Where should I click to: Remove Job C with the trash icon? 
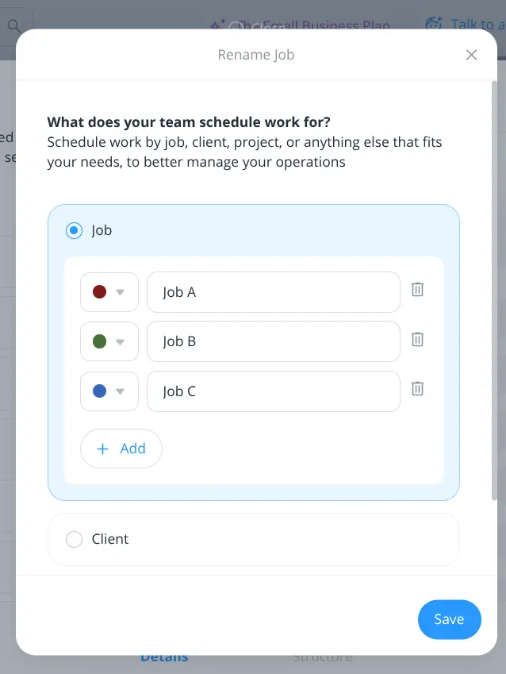click(x=417, y=388)
